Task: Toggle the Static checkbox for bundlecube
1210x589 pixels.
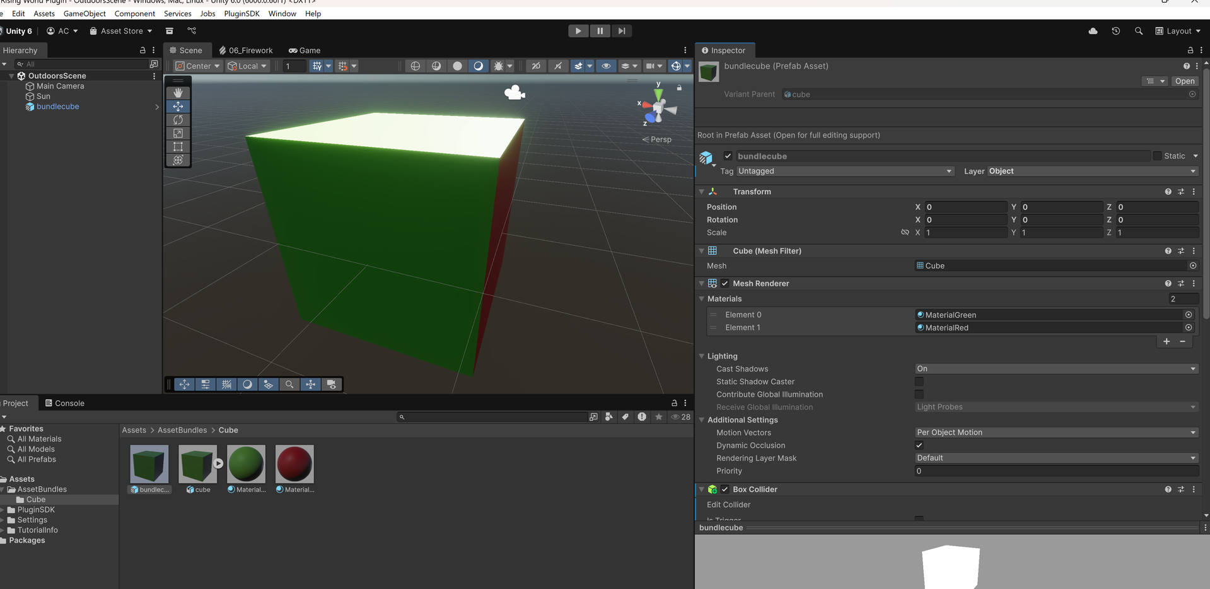Action: click(x=1156, y=156)
